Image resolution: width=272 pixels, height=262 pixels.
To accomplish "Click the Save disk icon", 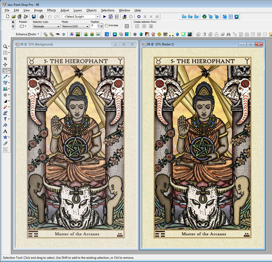I will tap(34, 17).
